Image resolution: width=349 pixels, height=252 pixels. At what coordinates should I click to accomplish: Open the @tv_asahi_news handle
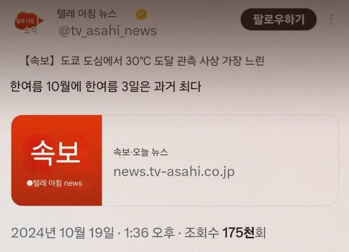point(108,31)
